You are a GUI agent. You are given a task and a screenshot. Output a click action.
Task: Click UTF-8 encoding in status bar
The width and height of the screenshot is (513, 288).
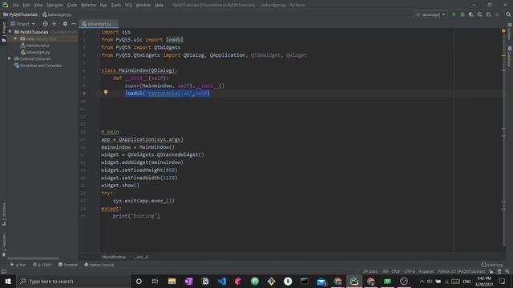[410, 271]
